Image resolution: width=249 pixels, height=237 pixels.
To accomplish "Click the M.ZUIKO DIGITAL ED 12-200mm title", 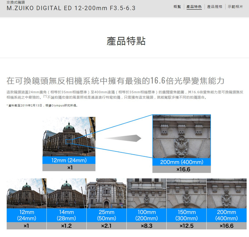I will pos(71,8).
